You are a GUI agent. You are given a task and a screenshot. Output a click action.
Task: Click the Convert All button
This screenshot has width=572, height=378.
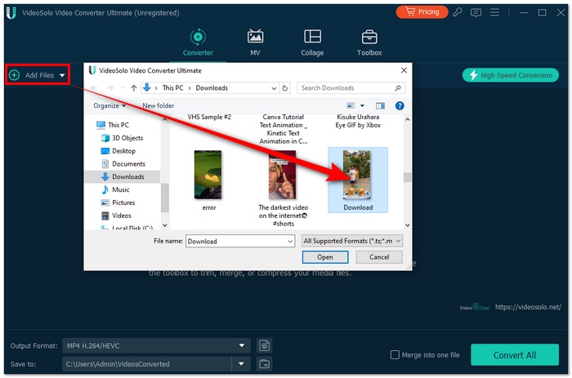tap(515, 354)
